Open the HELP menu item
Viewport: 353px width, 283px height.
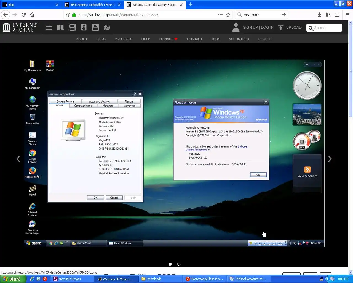[x=146, y=39]
